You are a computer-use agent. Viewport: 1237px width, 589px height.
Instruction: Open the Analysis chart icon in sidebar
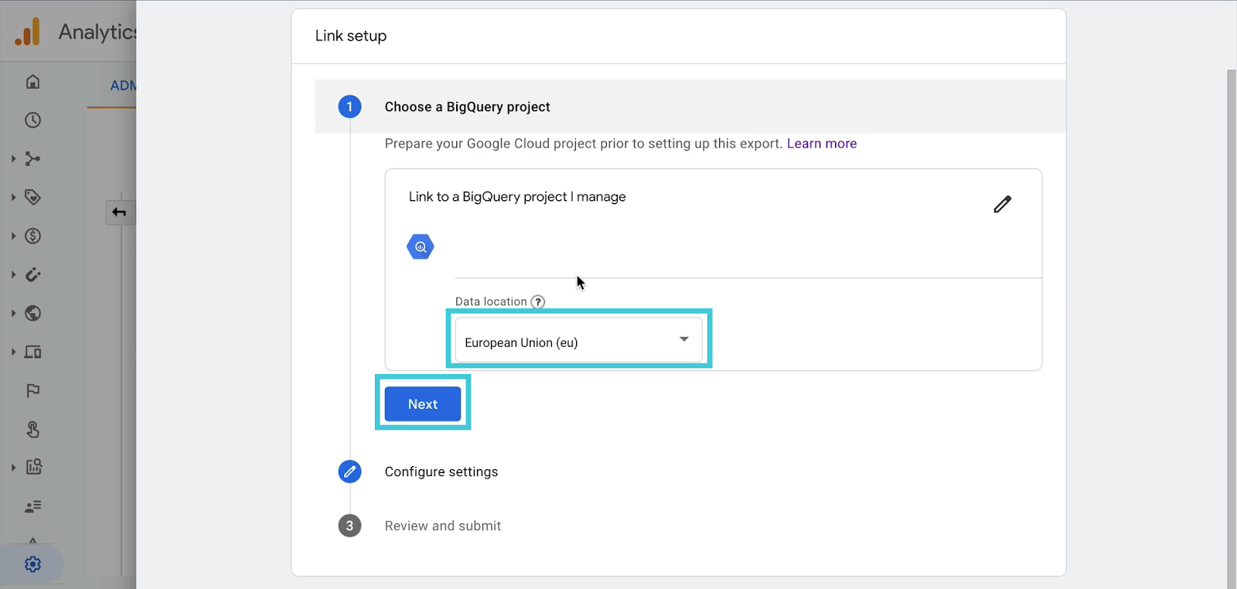[33, 467]
